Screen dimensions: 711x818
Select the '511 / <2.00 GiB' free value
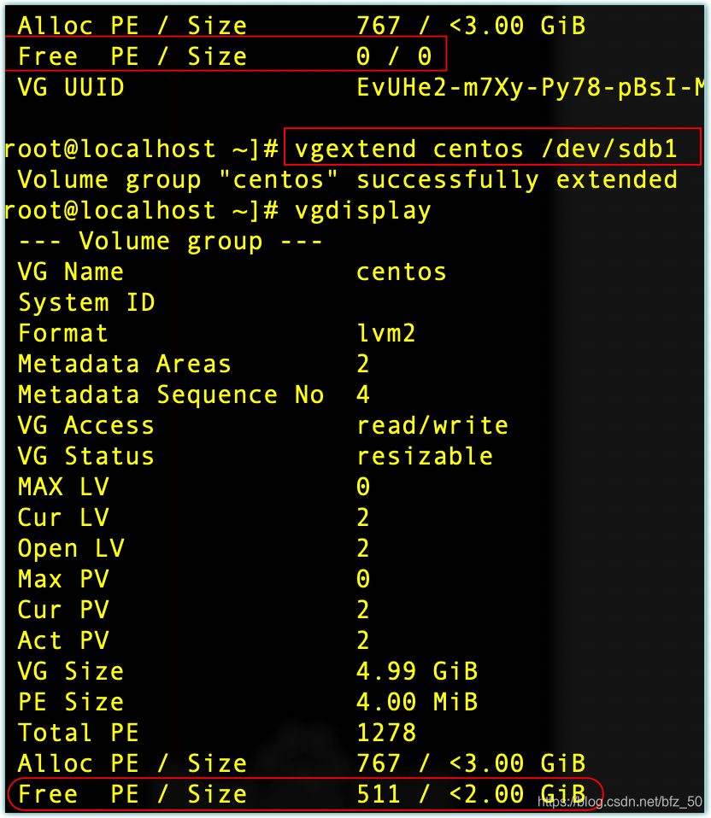point(471,795)
